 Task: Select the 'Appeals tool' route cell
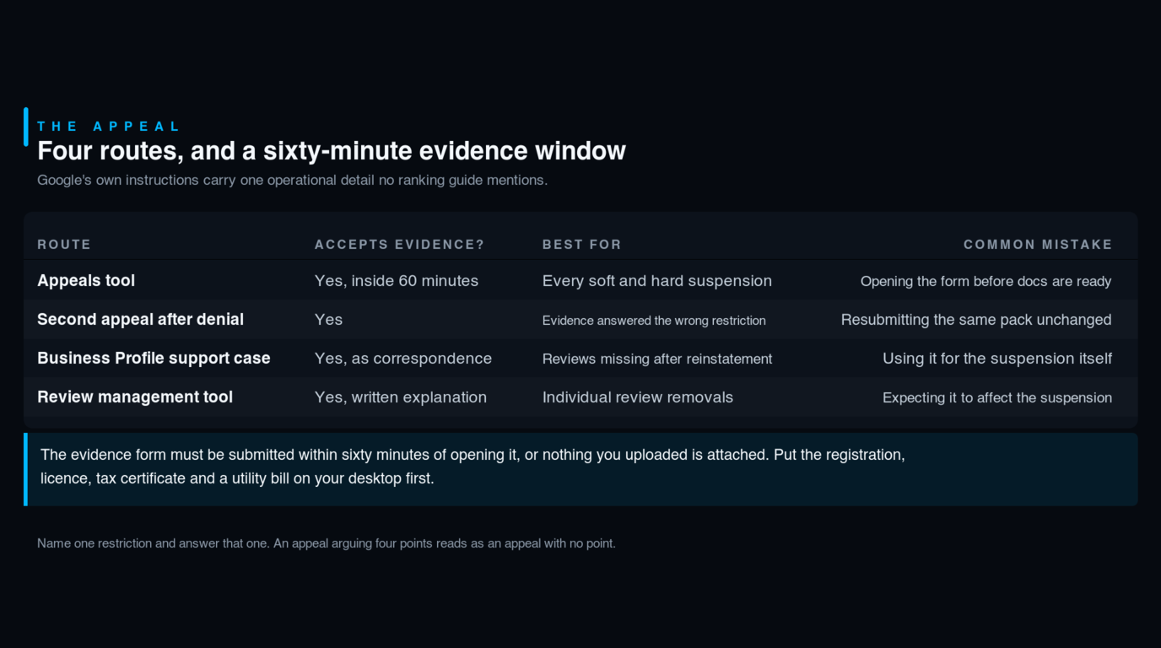coord(86,281)
